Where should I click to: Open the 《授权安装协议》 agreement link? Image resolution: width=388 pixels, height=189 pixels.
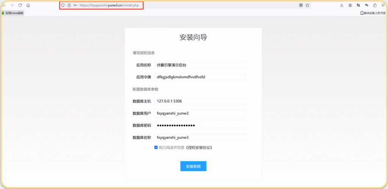pyautogui.click(x=199, y=147)
